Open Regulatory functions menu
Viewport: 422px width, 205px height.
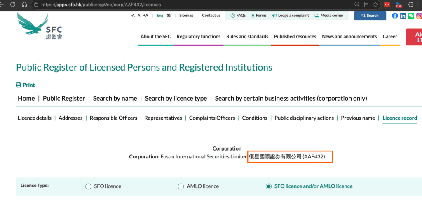click(199, 36)
